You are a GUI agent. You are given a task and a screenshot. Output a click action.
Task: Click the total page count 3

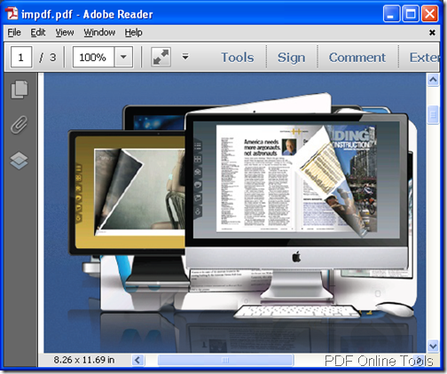coord(53,58)
